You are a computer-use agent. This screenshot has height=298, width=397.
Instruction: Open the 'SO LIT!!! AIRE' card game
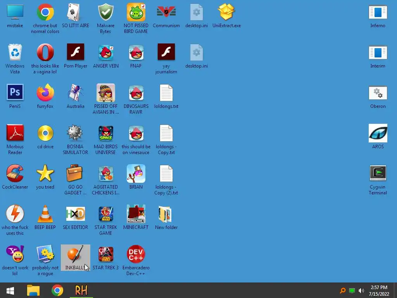pos(76,12)
